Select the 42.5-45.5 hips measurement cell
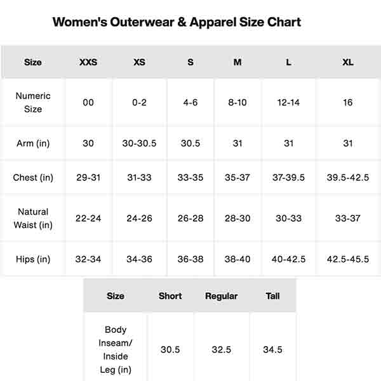 point(347,259)
